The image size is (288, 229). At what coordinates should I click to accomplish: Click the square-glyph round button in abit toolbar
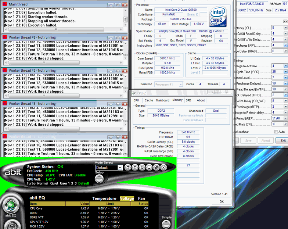(x=128, y=167)
